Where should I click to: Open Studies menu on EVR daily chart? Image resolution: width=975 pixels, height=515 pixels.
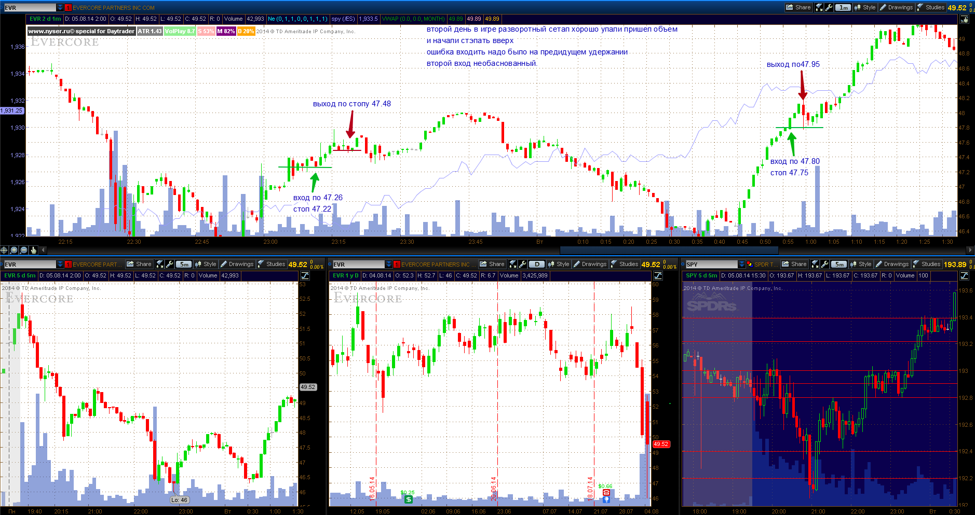coord(624,264)
